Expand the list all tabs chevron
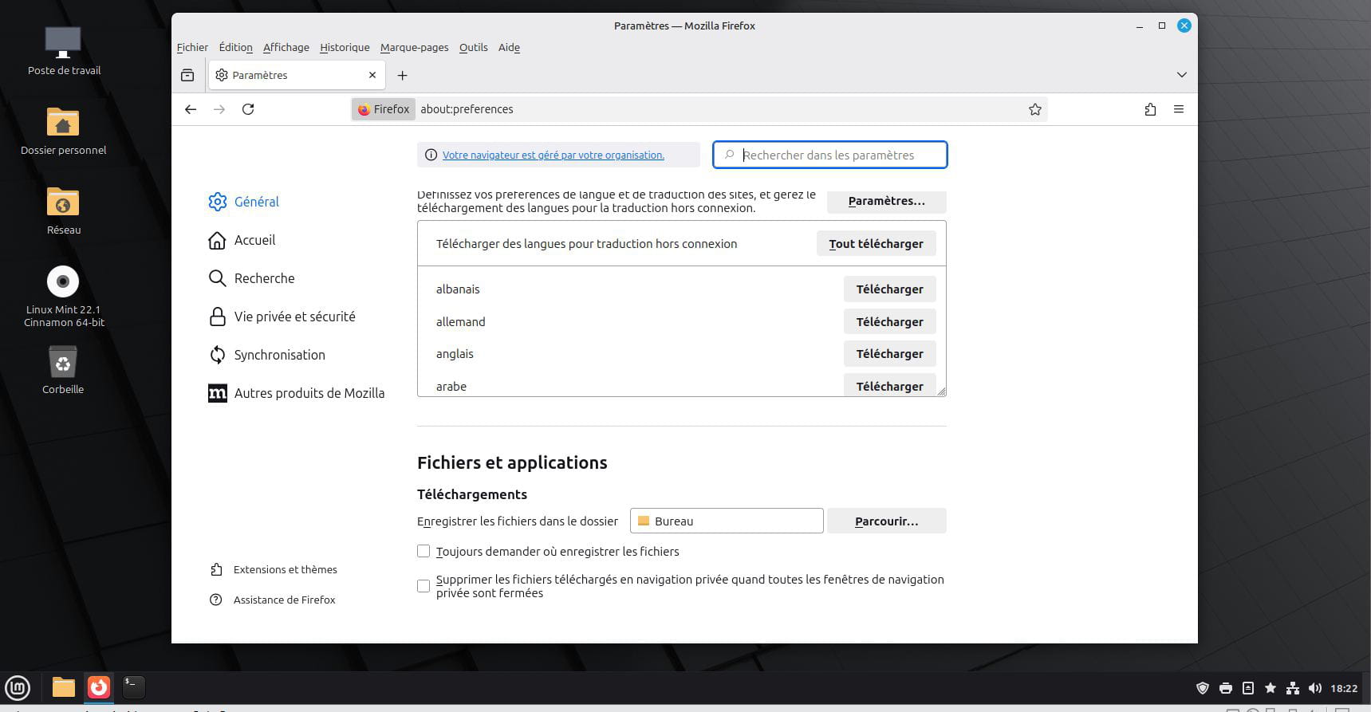Viewport: 1371px width, 712px height. point(1181,75)
